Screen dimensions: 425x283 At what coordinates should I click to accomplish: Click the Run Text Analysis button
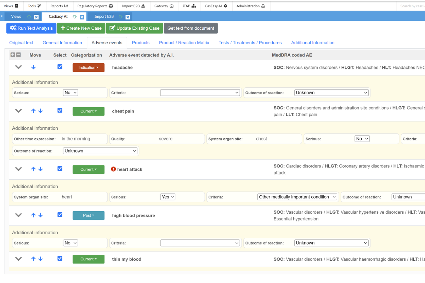click(31, 28)
